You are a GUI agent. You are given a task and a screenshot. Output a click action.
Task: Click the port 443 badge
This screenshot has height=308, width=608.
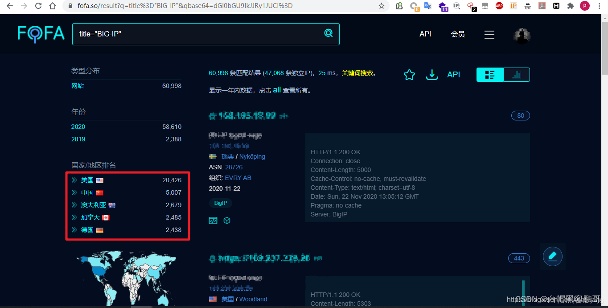[x=519, y=258]
